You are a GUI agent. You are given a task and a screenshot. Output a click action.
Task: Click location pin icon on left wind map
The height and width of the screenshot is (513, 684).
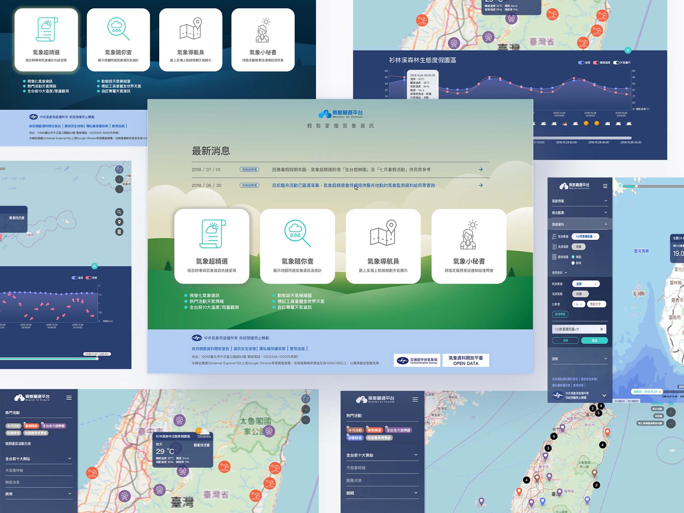pos(119,222)
